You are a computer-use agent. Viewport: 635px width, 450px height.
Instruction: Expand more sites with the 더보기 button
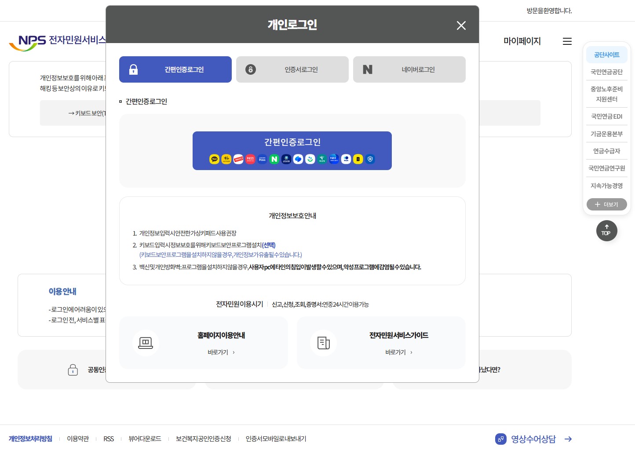606,204
